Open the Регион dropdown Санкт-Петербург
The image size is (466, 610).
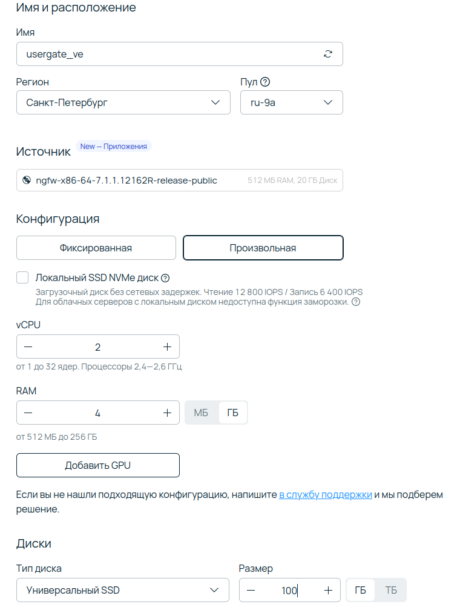(x=123, y=103)
